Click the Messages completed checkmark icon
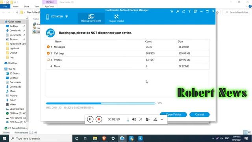This screenshot has height=142, width=252. tap(48, 47)
